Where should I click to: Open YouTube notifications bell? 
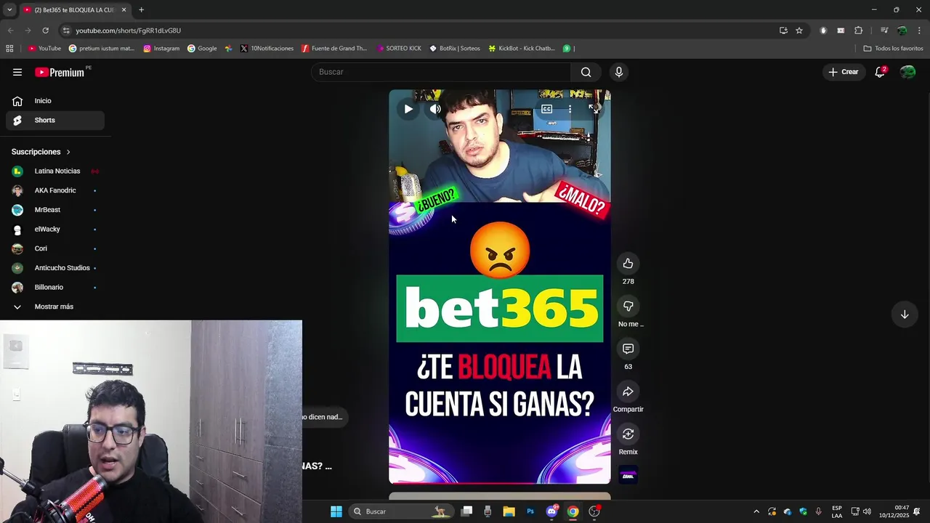point(880,72)
